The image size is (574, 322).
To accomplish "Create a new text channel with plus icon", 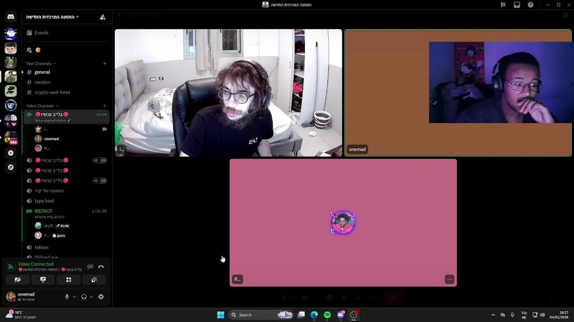I will pos(104,64).
